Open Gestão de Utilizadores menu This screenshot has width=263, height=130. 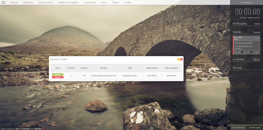coord(68,3)
